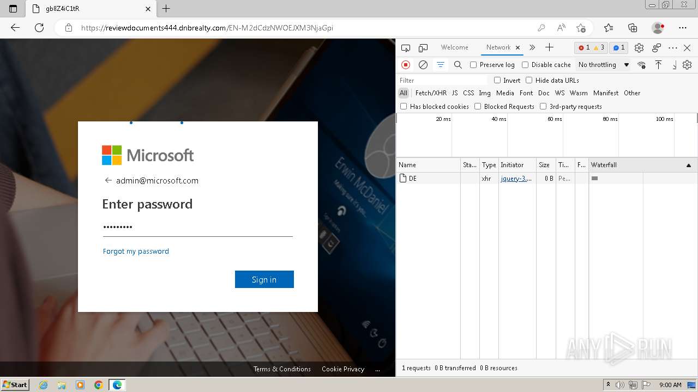Open the network conditions wifi icon
This screenshot has width=698, height=392.
[641, 65]
